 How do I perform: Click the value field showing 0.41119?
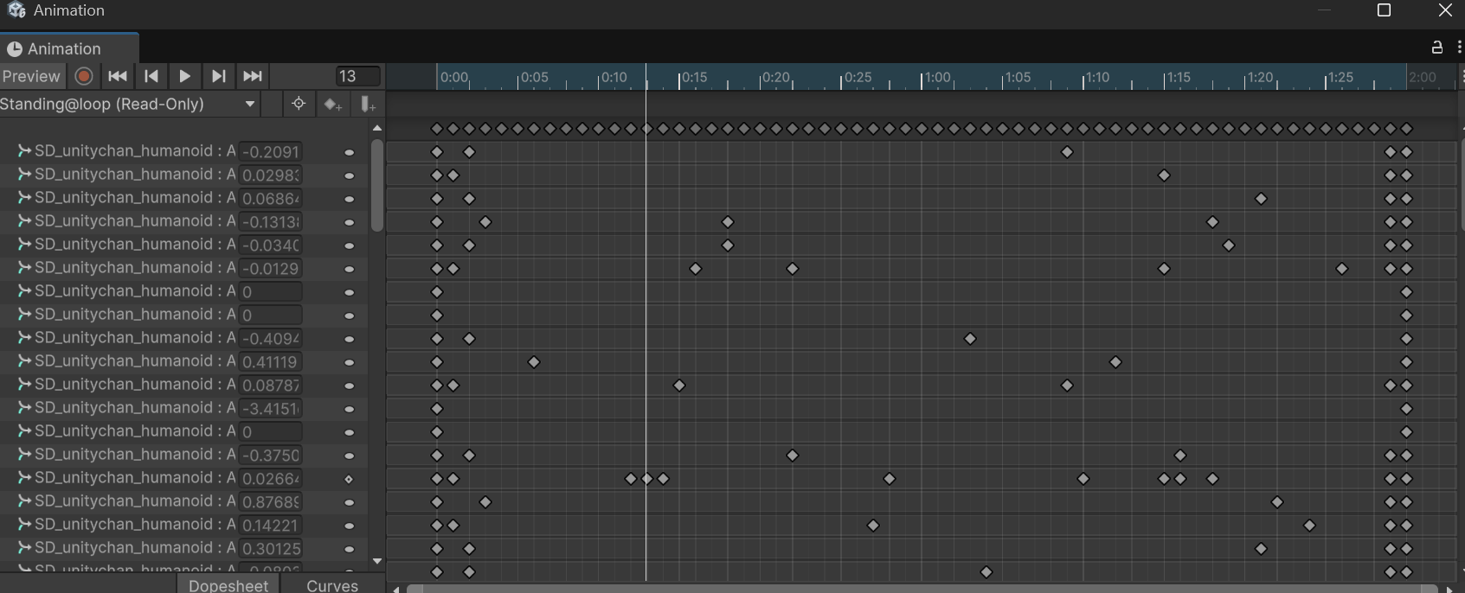point(270,362)
